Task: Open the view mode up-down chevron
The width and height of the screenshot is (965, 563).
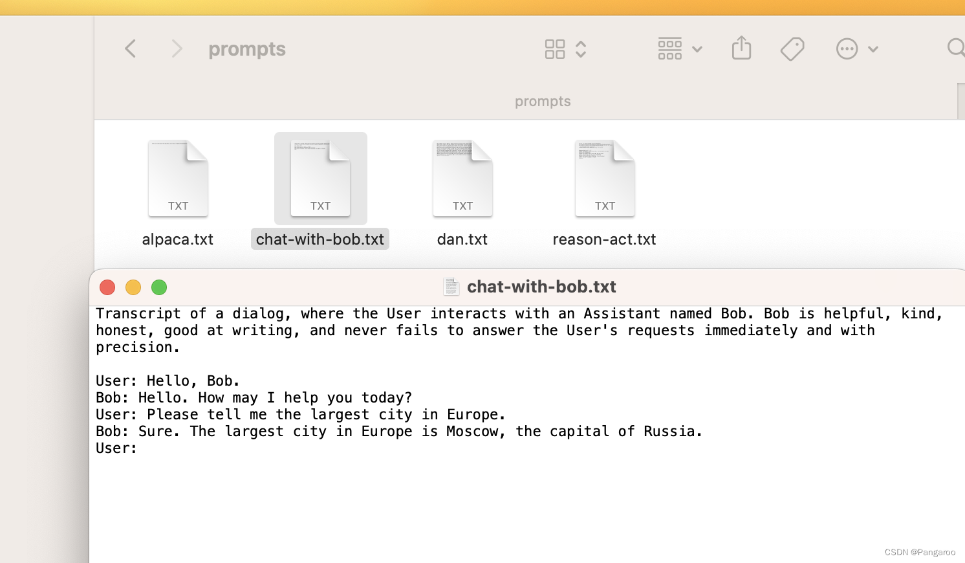Action: 581,49
